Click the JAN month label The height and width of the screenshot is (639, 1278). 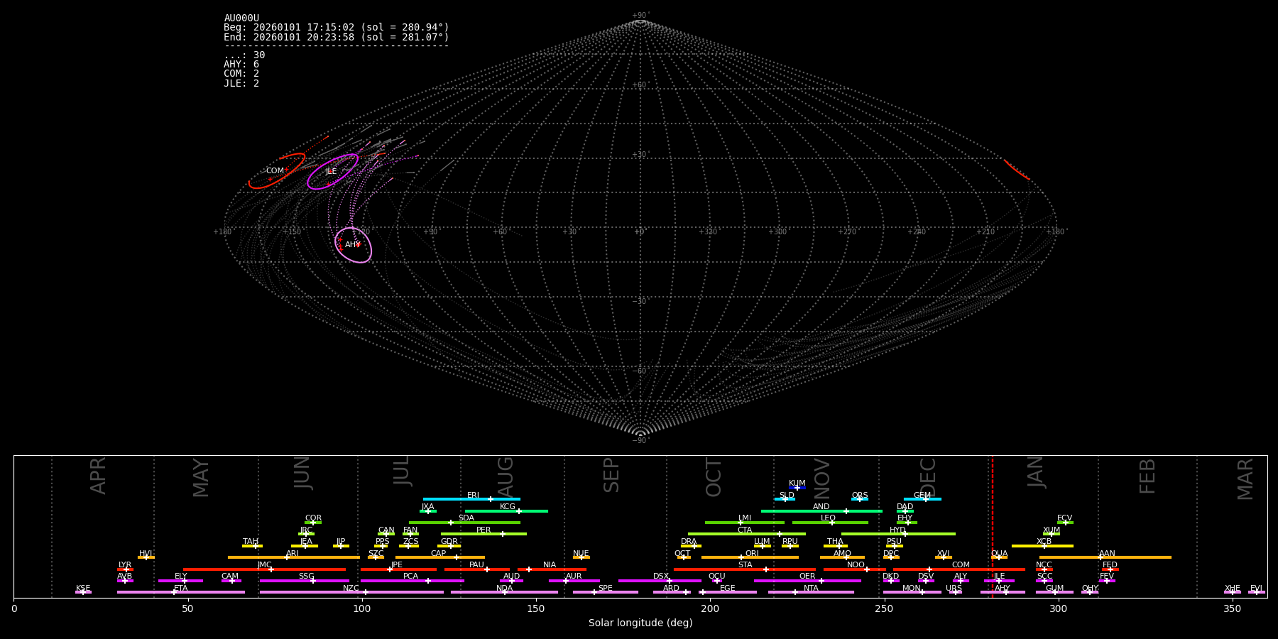[1036, 472]
